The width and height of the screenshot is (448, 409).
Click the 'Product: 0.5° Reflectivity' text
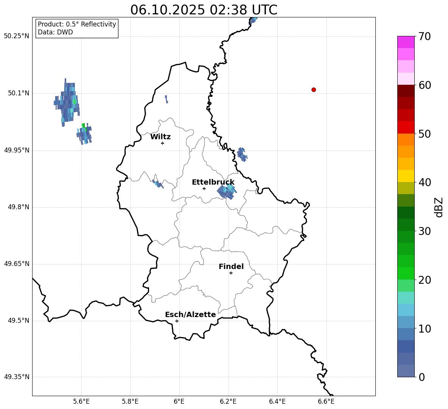pos(77,24)
